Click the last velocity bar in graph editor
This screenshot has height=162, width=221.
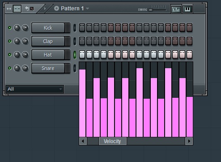pos(190,117)
